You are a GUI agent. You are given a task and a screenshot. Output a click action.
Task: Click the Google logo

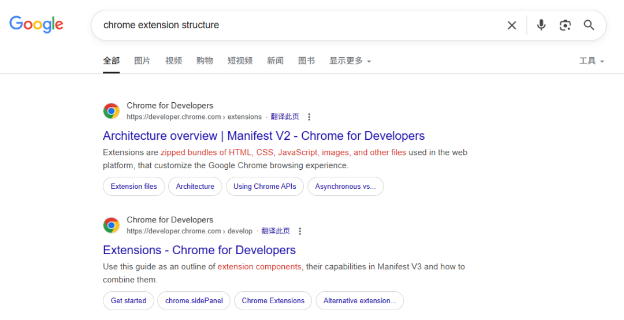click(x=36, y=24)
